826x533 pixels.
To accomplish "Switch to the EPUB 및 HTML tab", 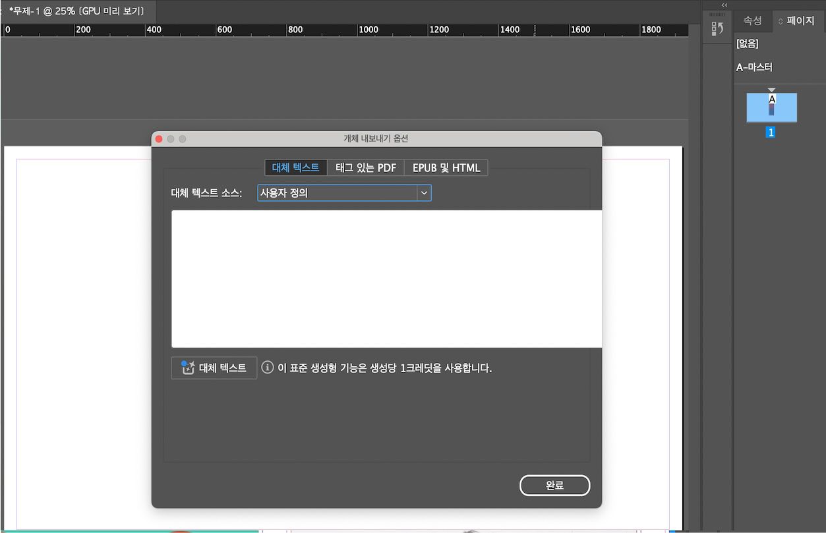I will point(446,167).
